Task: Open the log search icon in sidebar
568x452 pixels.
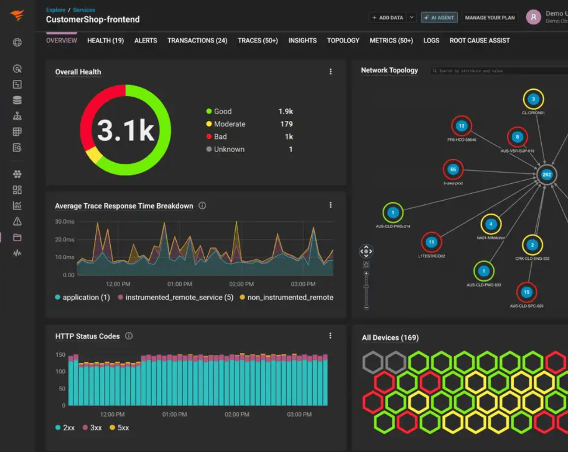Action: 17,148
